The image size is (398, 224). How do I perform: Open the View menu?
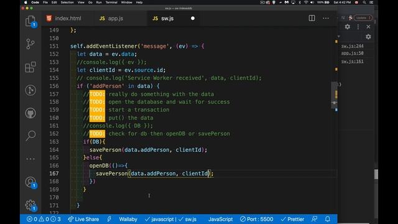tap(81, 2)
